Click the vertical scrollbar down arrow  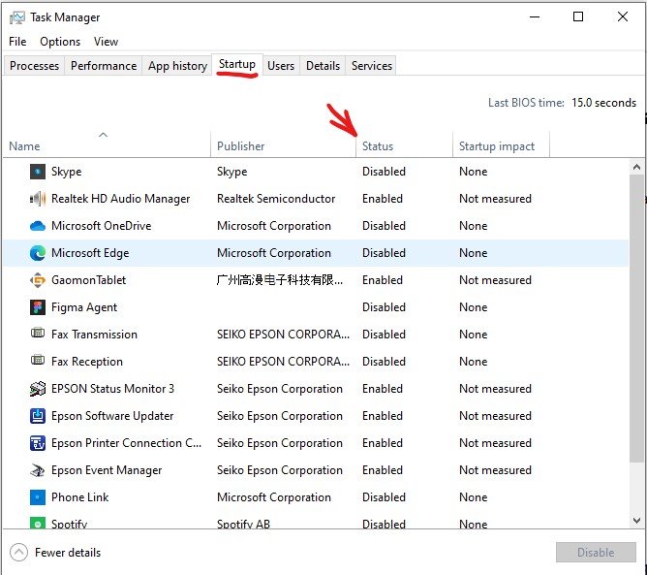pyautogui.click(x=636, y=521)
